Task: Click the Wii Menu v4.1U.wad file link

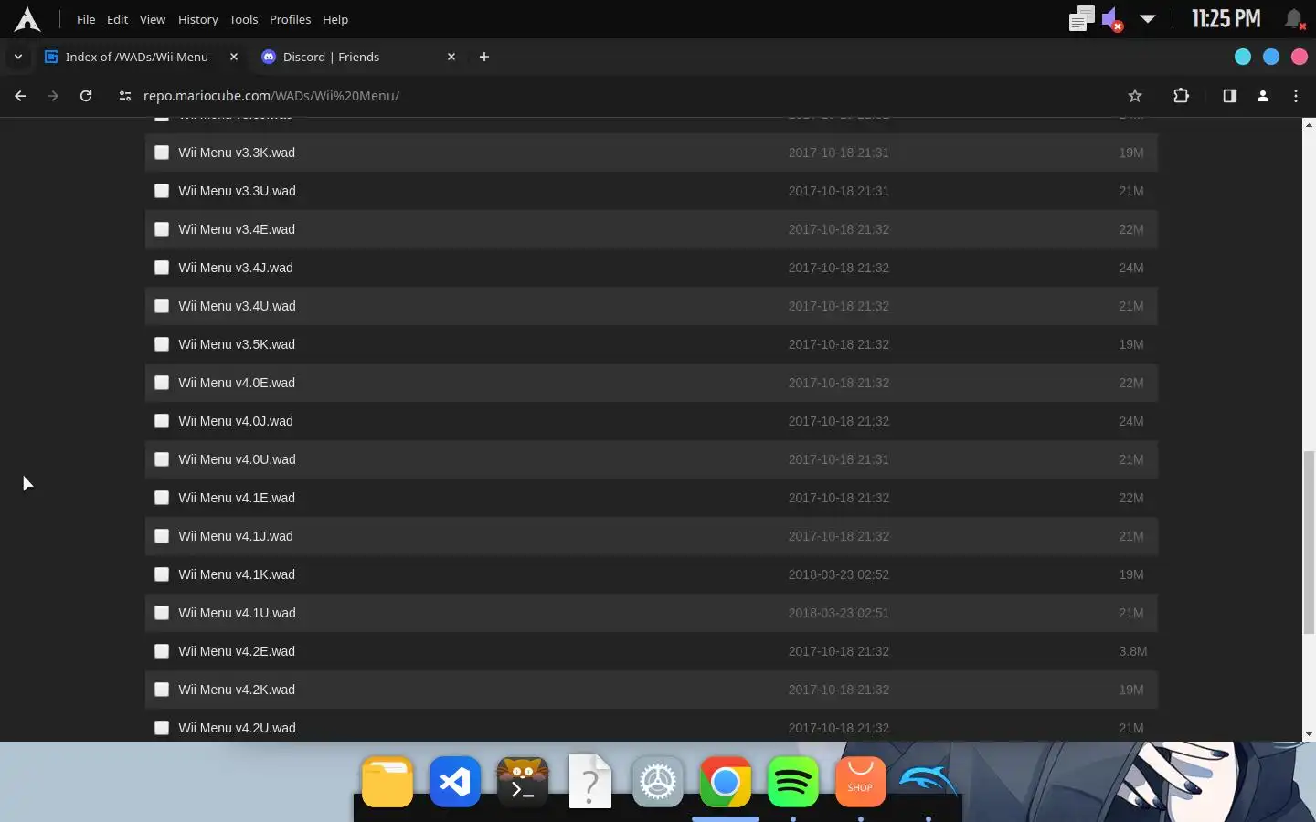Action: click(237, 613)
